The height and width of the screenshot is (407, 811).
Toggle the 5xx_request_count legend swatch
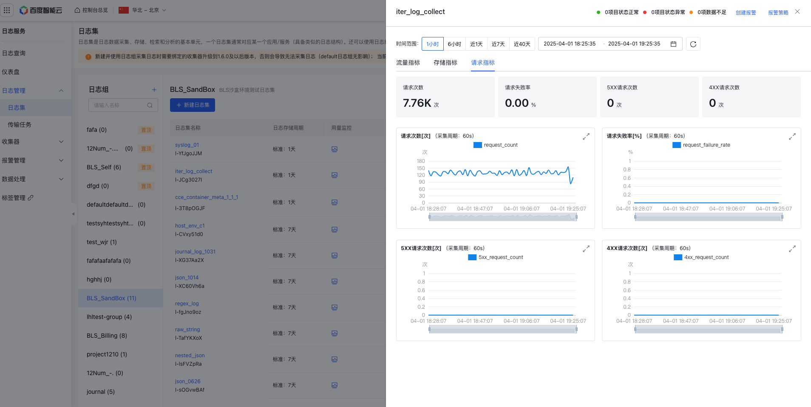[472, 257]
